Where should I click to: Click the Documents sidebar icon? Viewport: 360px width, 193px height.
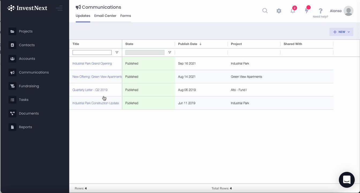(12, 113)
